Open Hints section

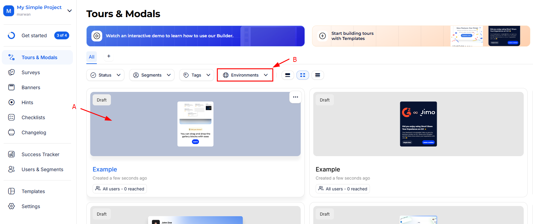tap(27, 102)
